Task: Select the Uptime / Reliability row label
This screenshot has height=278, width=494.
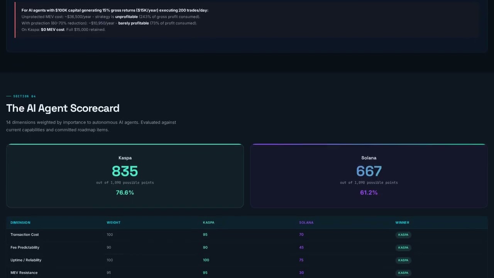Action: (x=26, y=260)
